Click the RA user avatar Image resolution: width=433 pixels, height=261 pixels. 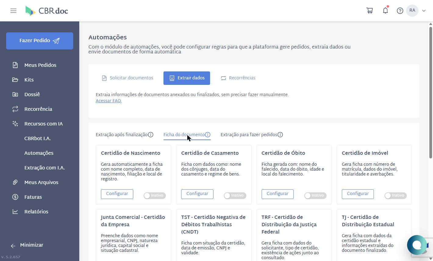412,11
